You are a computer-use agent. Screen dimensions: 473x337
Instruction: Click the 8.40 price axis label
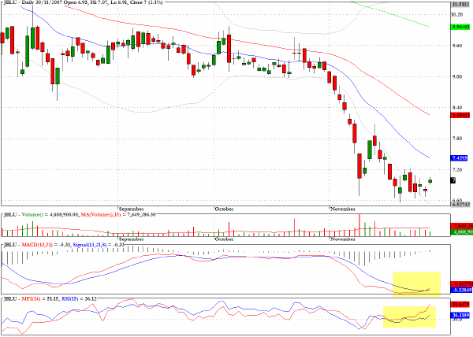pyautogui.click(x=456, y=108)
